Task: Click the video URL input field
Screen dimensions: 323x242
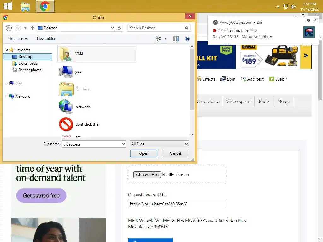Action: pos(177,204)
